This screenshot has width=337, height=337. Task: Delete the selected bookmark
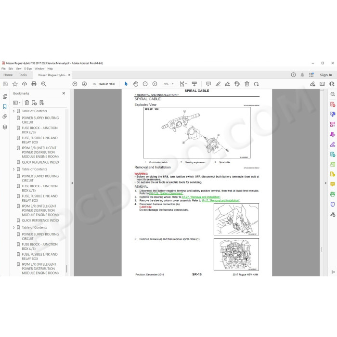point(26,103)
